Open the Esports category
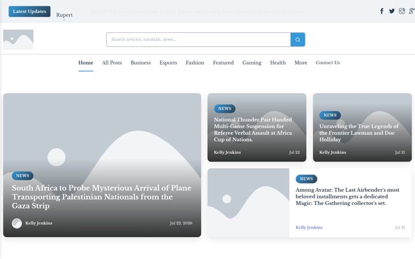This screenshot has height=259, width=415. point(168,63)
